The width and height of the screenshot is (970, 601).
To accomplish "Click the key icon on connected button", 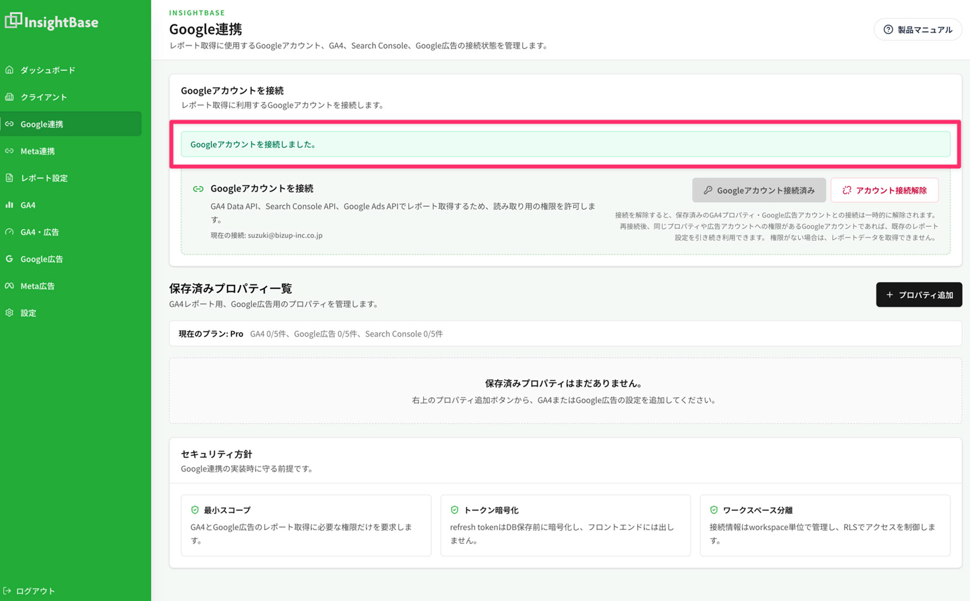I will [x=708, y=190].
